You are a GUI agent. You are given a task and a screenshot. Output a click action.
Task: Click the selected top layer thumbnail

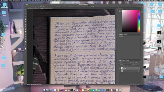click(122, 68)
